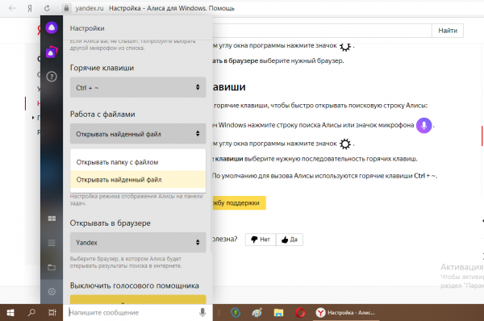Screen dimensions: 484x321
Task: Click the yellow disable voice assistant button
Action: coord(138,299)
